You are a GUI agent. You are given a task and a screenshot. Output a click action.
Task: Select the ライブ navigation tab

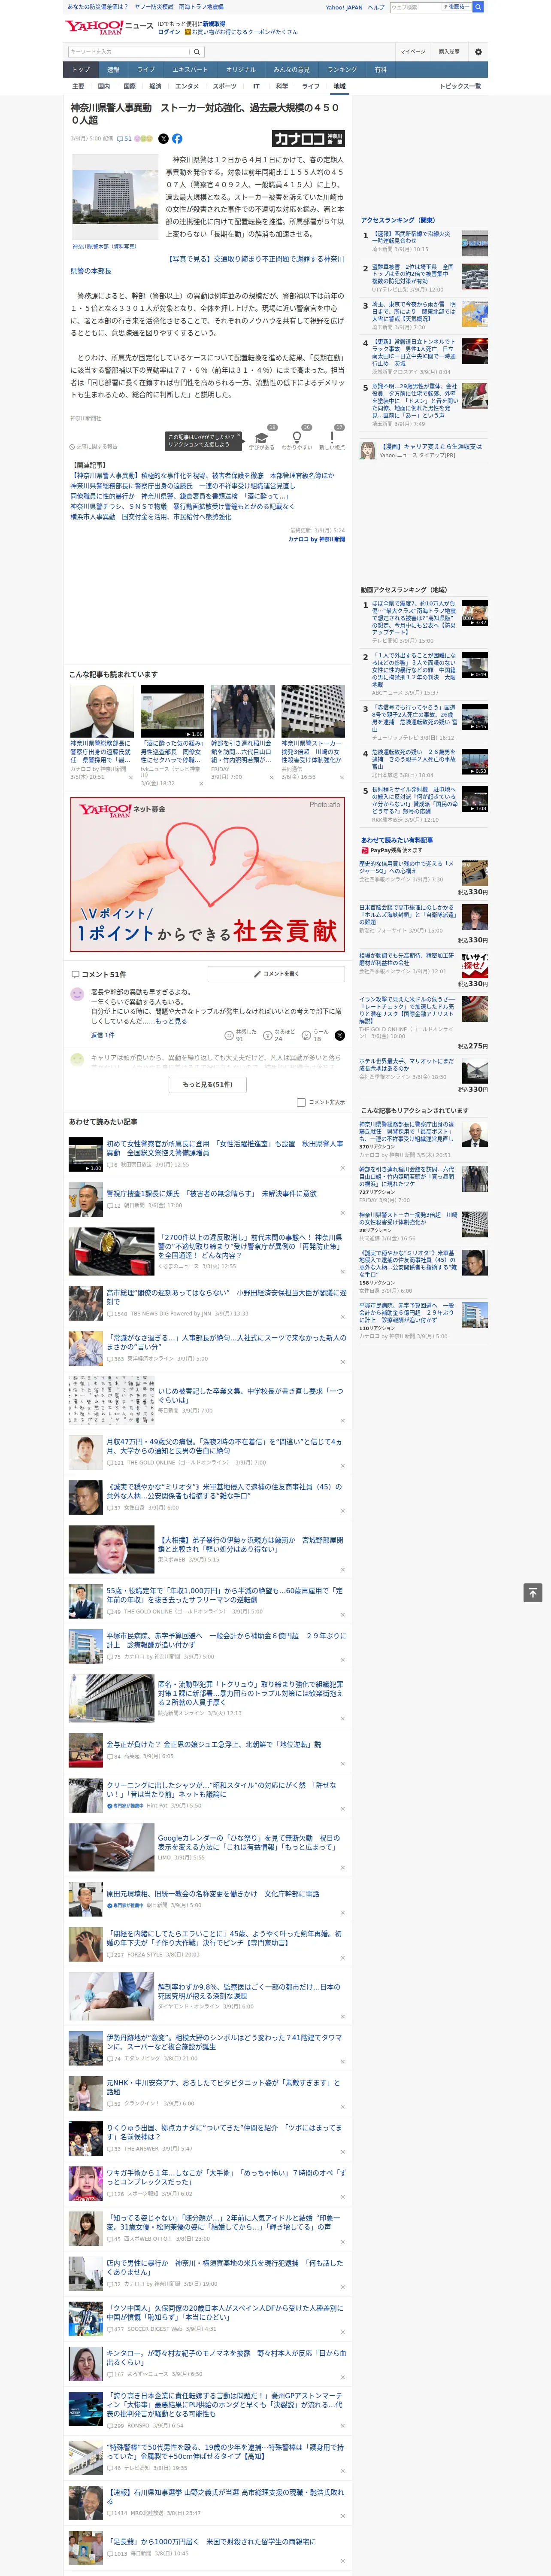point(146,70)
